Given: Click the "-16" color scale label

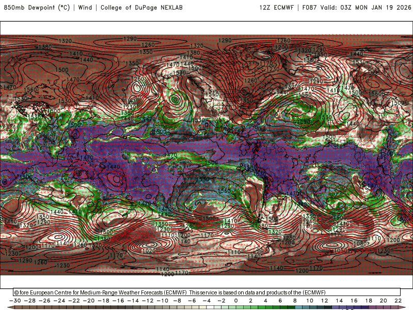Looking at the screenshot, I should pyautogui.click(x=118, y=301).
